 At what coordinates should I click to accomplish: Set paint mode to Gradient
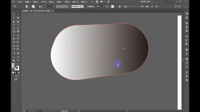[16, 72]
